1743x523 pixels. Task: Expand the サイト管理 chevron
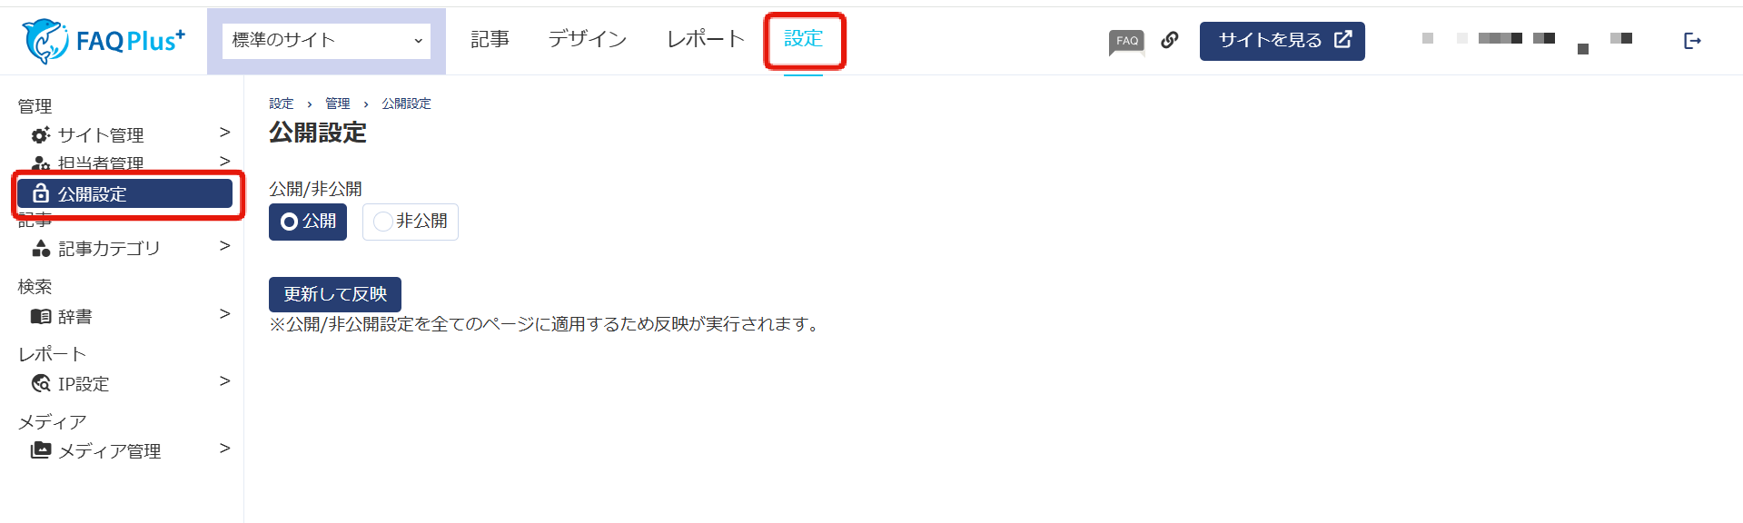click(224, 133)
